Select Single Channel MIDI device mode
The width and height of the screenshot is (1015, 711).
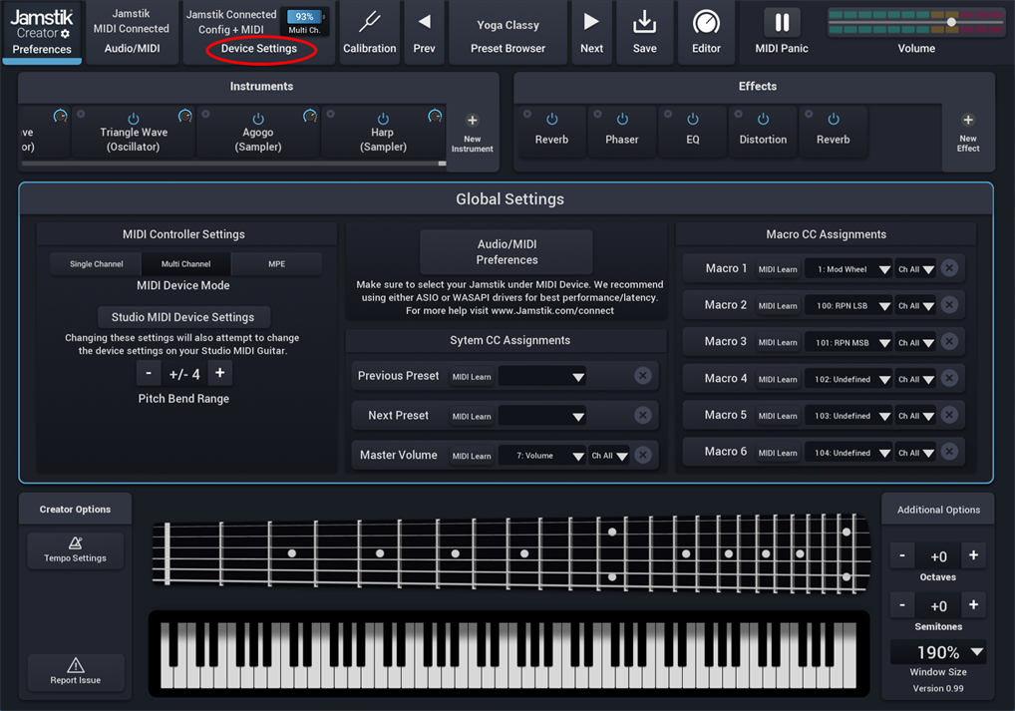[97, 264]
